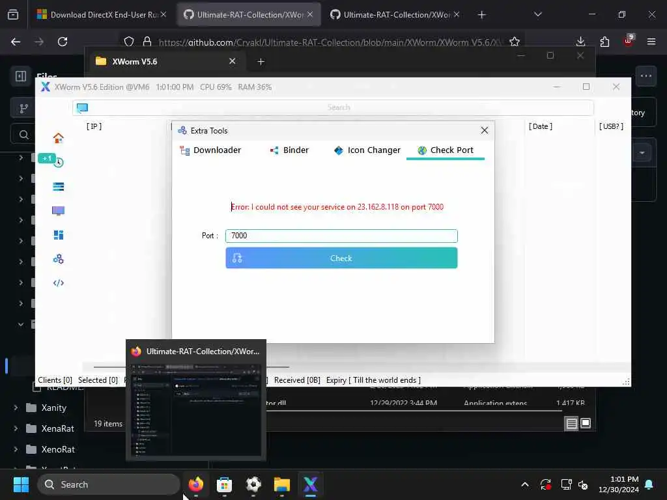Expand the Xanity folder
The image size is (667, 500).
16,408
